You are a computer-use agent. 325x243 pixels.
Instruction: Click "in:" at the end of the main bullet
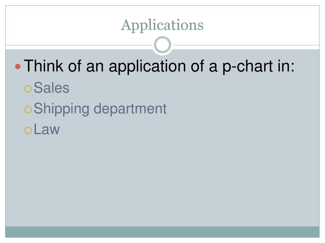coord(286,66)
